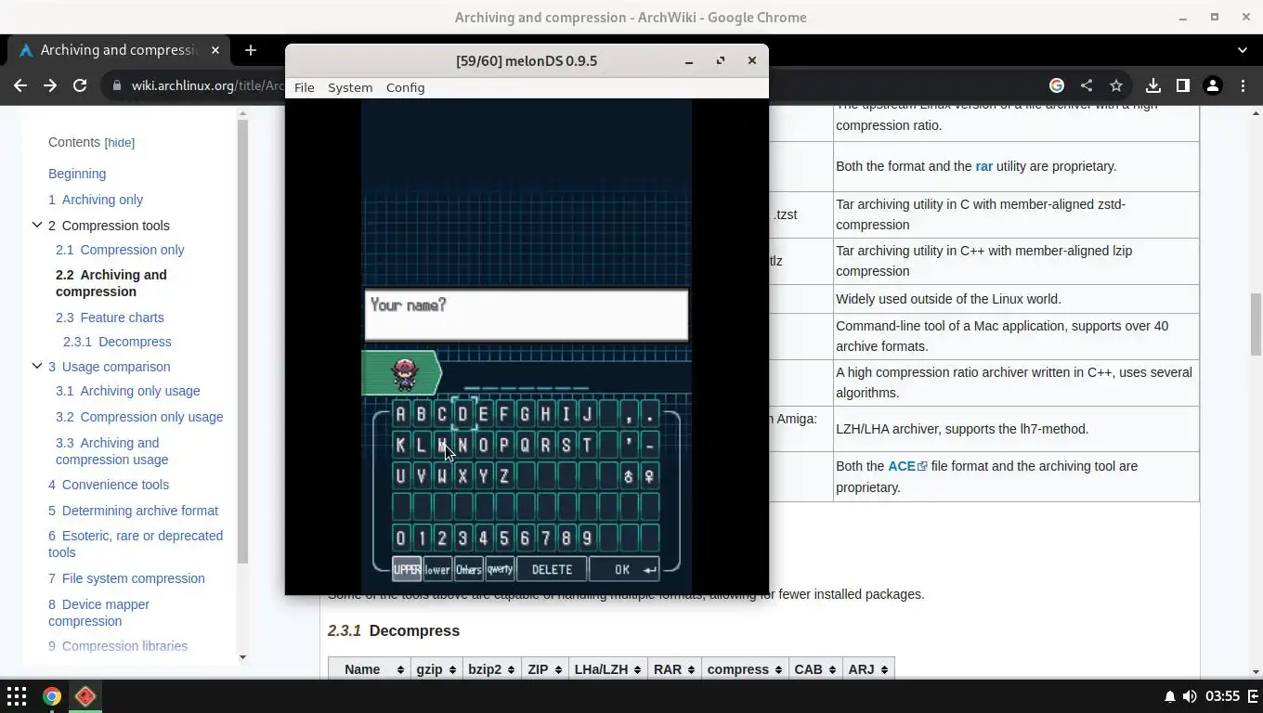Switch keyboard to qwerty layout
This screenshot has height=713, width=1263.
500,569
